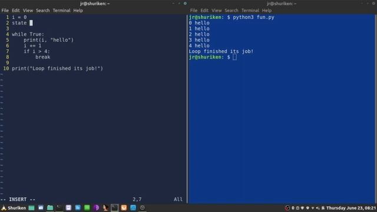Click the '4 hello' output line
The image size is (377, 212).
click(199, 46)
